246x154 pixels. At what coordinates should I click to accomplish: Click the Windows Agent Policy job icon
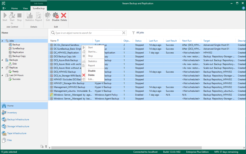[51, 95]
